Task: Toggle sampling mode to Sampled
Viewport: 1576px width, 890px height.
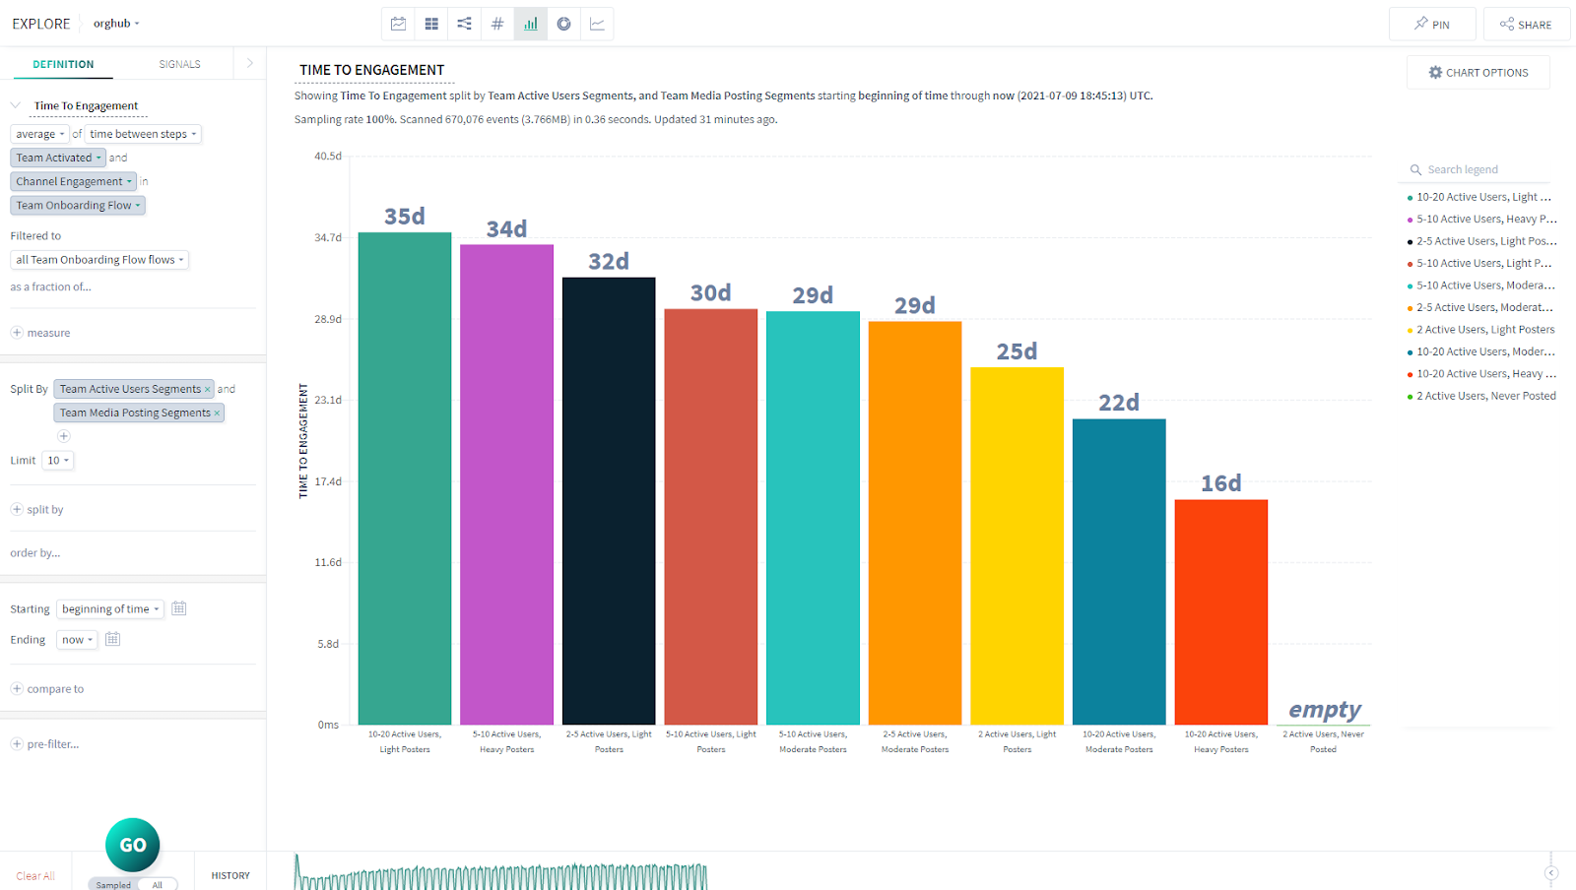Action: click(x=113, y=884)
